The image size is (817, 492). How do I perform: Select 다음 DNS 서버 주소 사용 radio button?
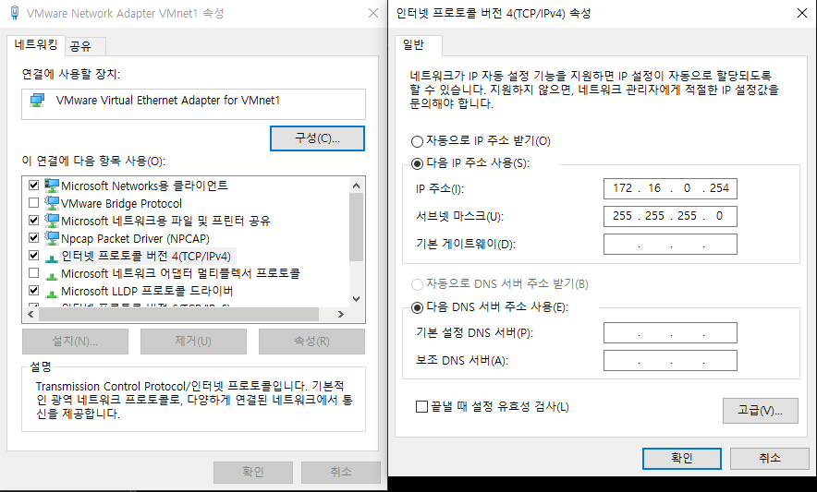[417, 307]
